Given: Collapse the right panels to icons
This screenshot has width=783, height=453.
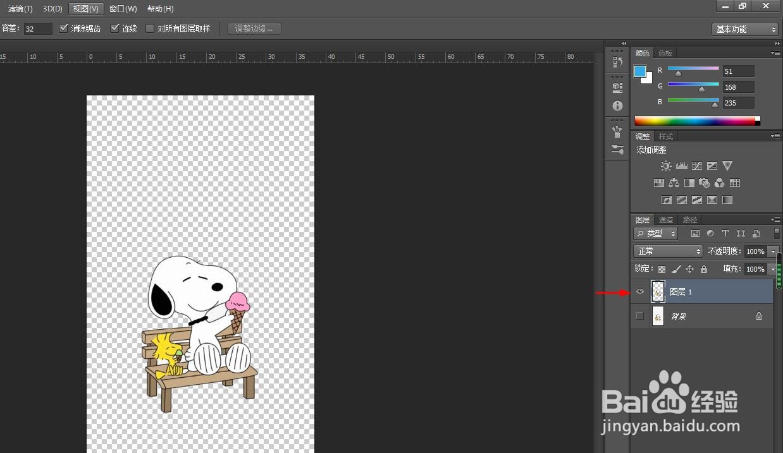Looking at the screenshot, I should point(777,44).
